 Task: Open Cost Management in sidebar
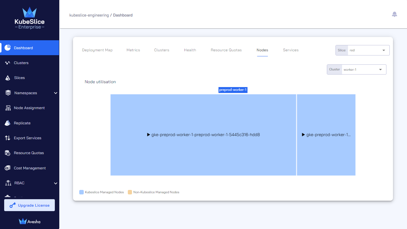click(x=29, y=168)
